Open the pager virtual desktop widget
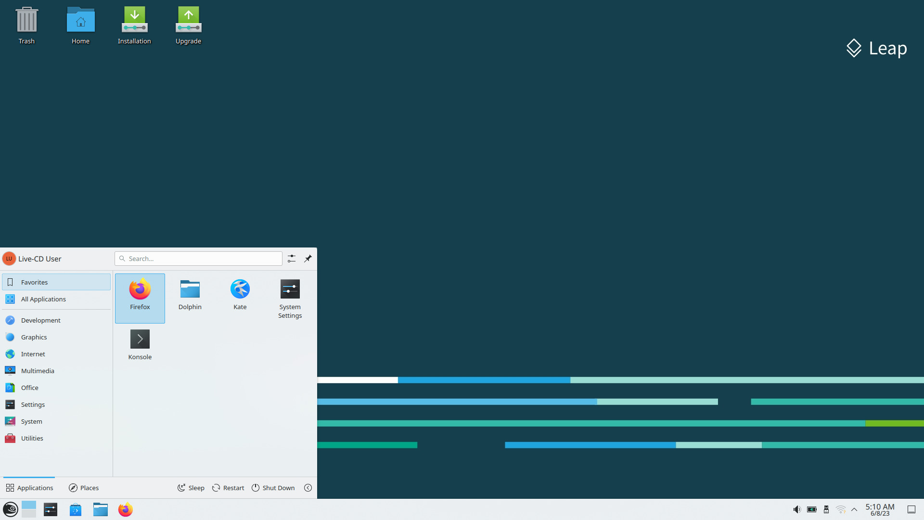This screenshot has width=924, height=520. [29, 509]
